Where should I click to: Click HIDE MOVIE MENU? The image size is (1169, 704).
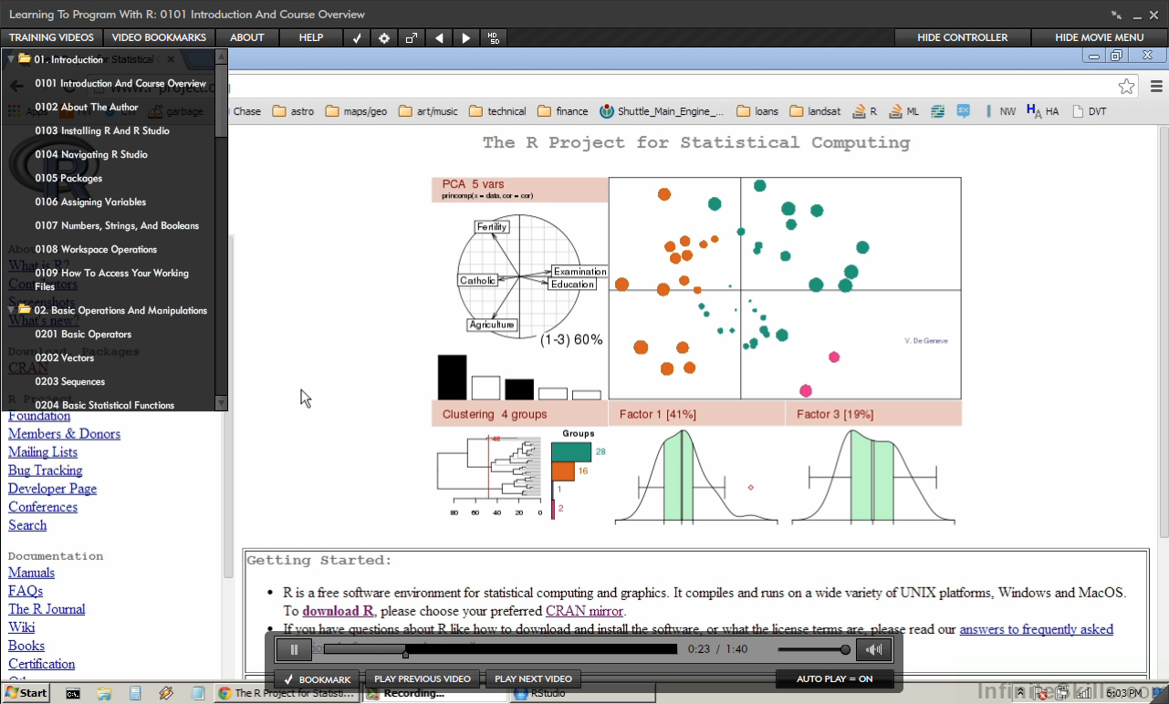pyautogui.click(x=1100, y=37)
